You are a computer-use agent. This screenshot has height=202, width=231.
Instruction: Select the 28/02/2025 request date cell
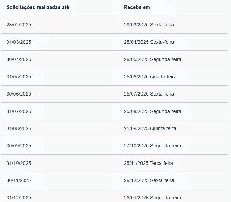coord(19,25)
